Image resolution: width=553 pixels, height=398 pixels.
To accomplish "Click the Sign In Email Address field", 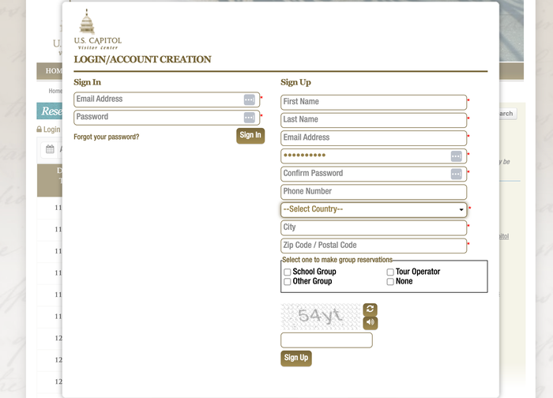I will tap(167, 99).
